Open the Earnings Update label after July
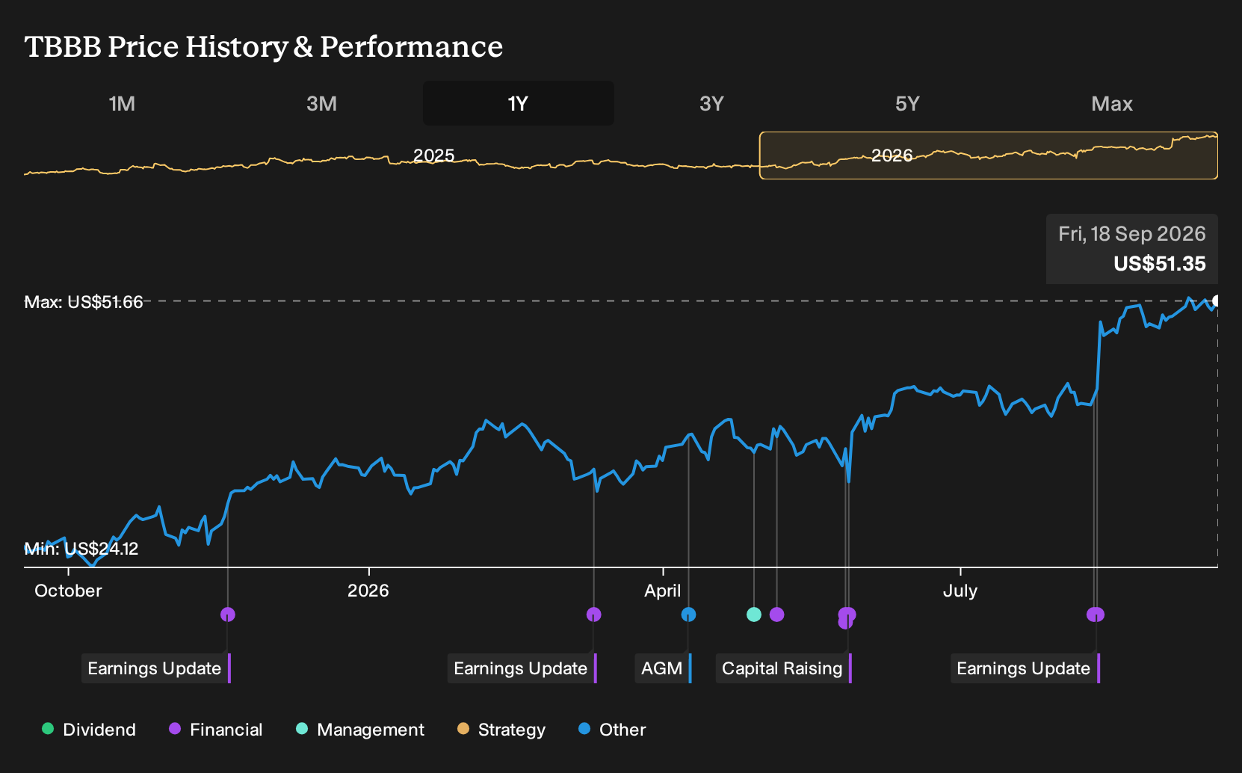The image size is (1242, 773). pyautogui.click(x=1025, y=668)
